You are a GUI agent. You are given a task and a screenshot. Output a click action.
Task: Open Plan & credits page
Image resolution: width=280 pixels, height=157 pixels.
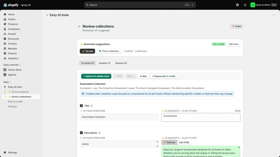(x=15, y=102)
